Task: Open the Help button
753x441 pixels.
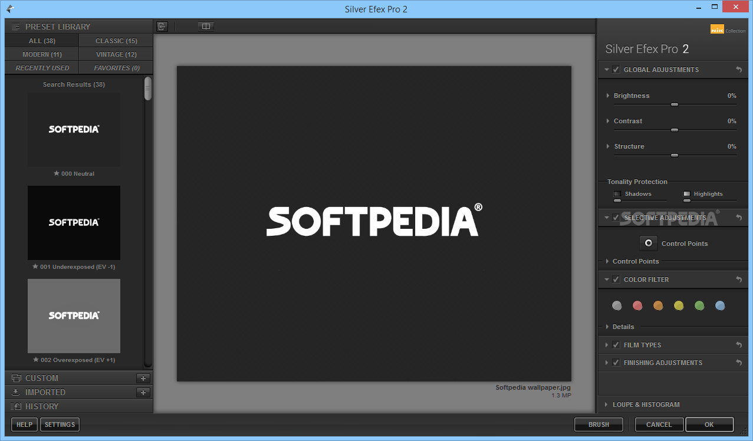Action: click(x=24, y=424)
